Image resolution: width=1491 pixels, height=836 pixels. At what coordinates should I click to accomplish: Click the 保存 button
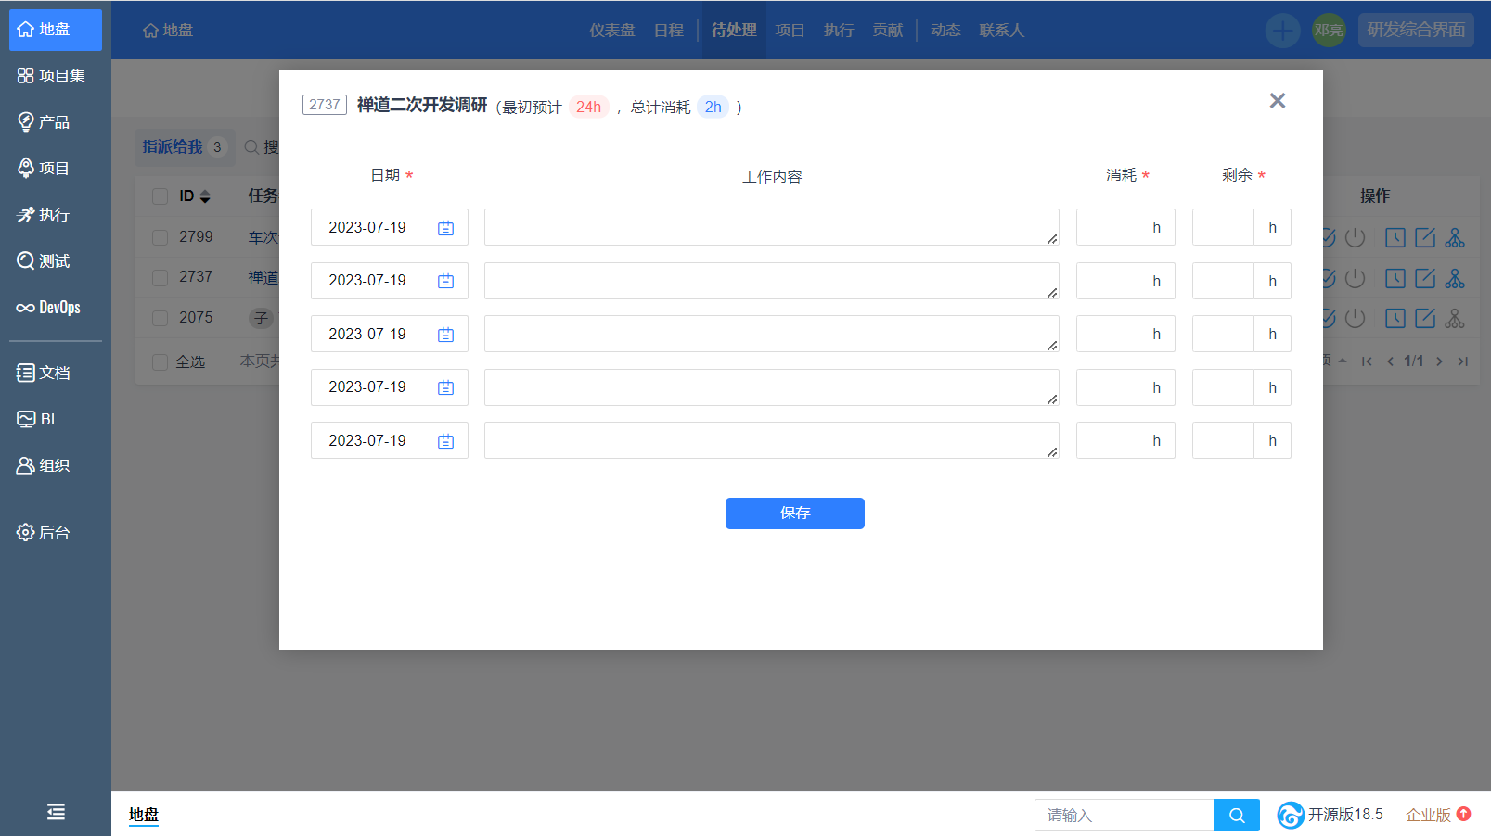(794, 513)
